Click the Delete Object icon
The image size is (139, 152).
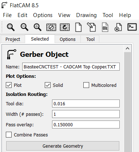coord(118,27)
